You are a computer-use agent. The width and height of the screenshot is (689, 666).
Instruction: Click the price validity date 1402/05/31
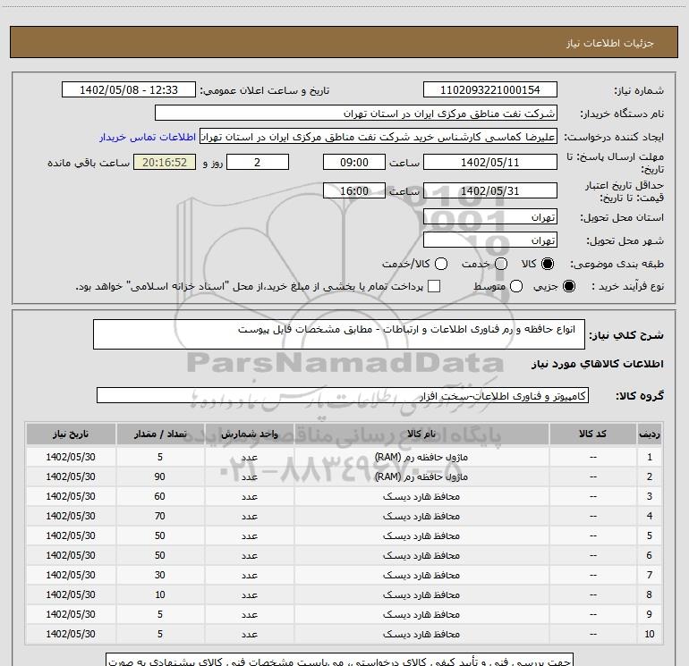tap(490, 191)
